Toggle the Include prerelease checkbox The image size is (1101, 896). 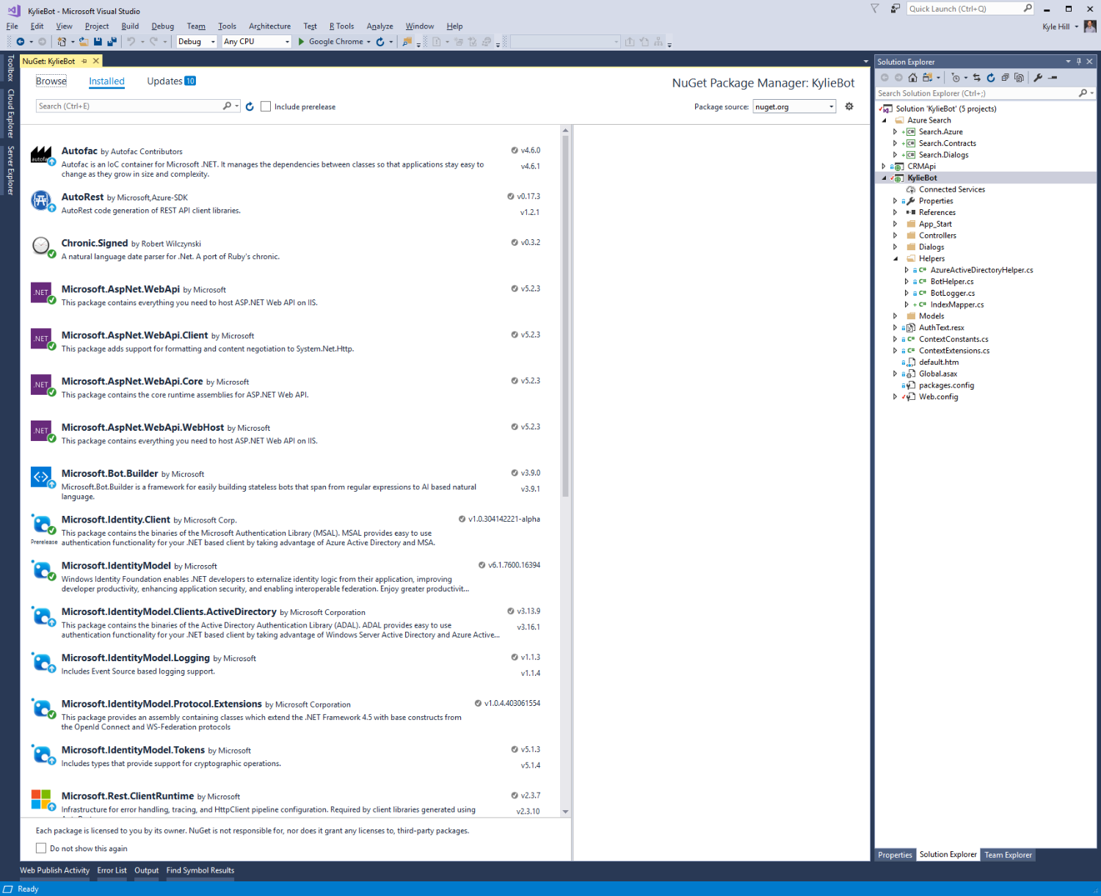[x=266, y=106]
